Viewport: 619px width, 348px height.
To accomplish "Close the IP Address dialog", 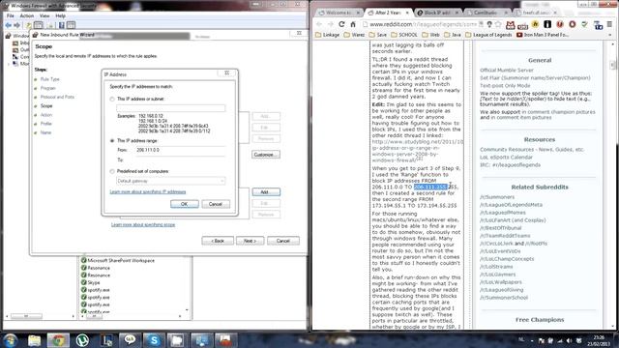I will [x=227, y=73].
